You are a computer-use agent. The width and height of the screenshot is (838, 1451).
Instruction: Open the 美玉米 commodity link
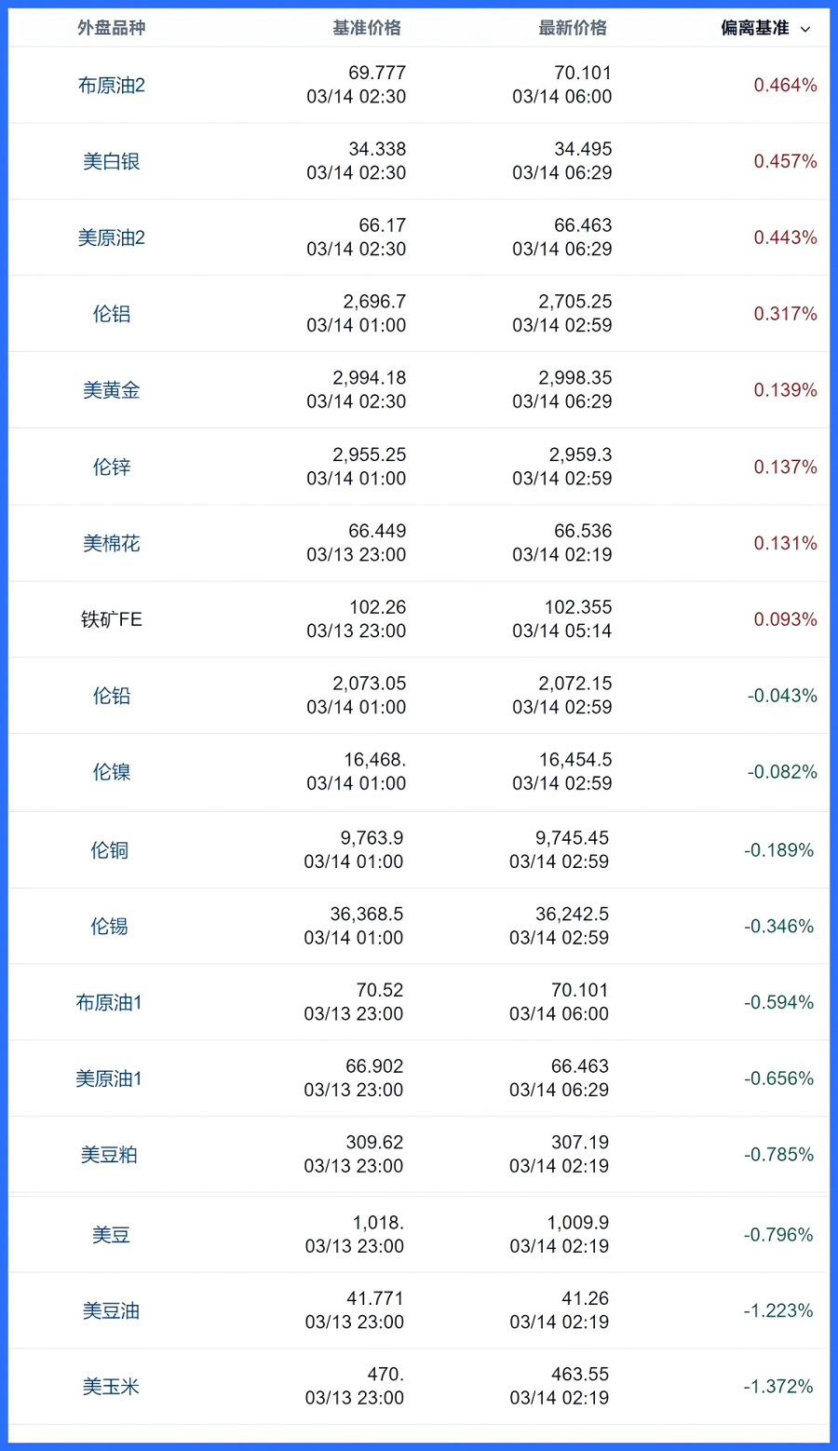pos(111,1387)
